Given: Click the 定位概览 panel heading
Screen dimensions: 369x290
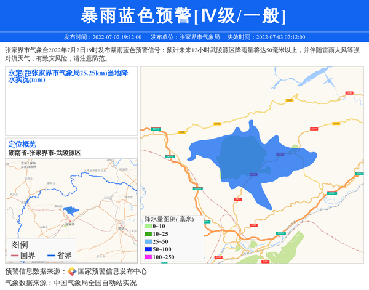Looking at the screenshot, I should (x=22, y=145).
